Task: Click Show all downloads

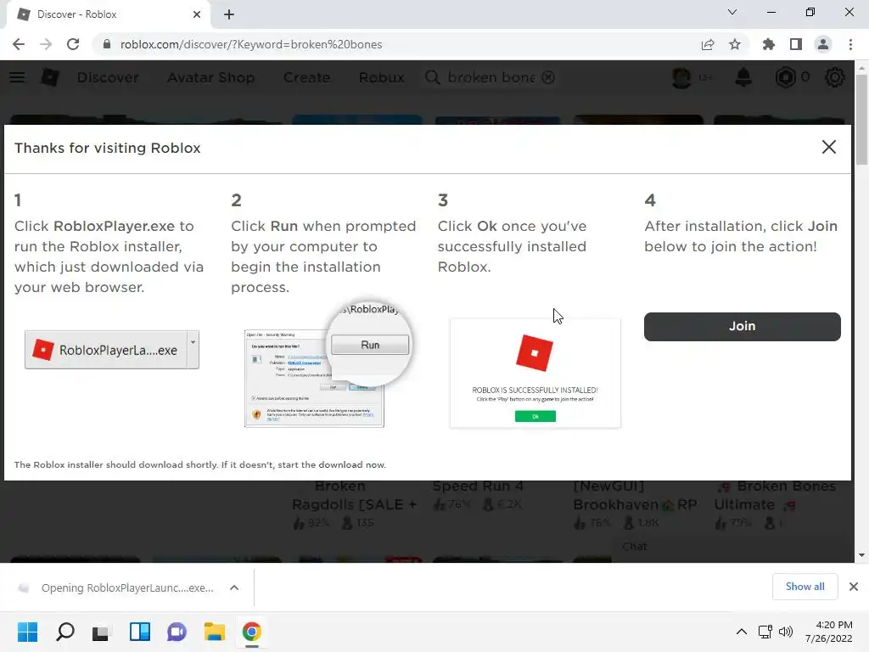Action: [805, 587]
